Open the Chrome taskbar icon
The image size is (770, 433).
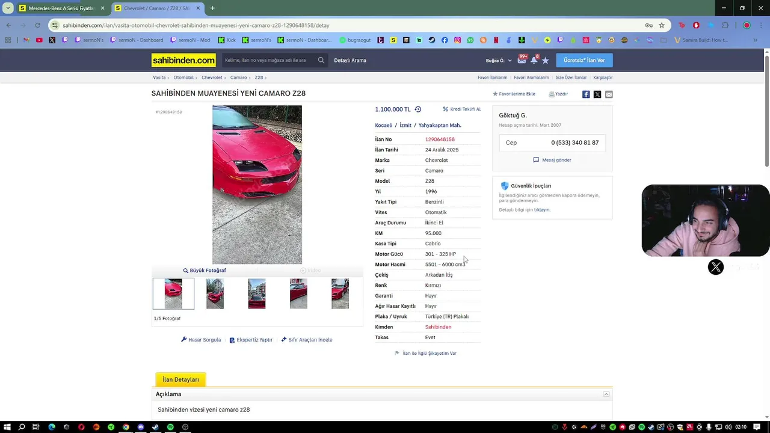[x=126, y=427]
